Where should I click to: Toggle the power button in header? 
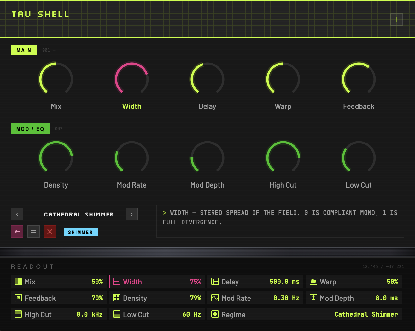coord(397,20)
